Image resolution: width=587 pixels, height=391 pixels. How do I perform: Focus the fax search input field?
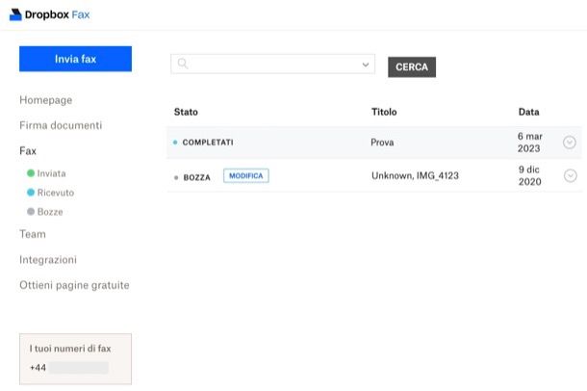[273, 64]
